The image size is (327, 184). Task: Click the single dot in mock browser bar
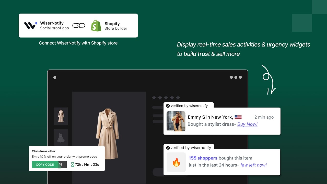(x=55, y=77)
